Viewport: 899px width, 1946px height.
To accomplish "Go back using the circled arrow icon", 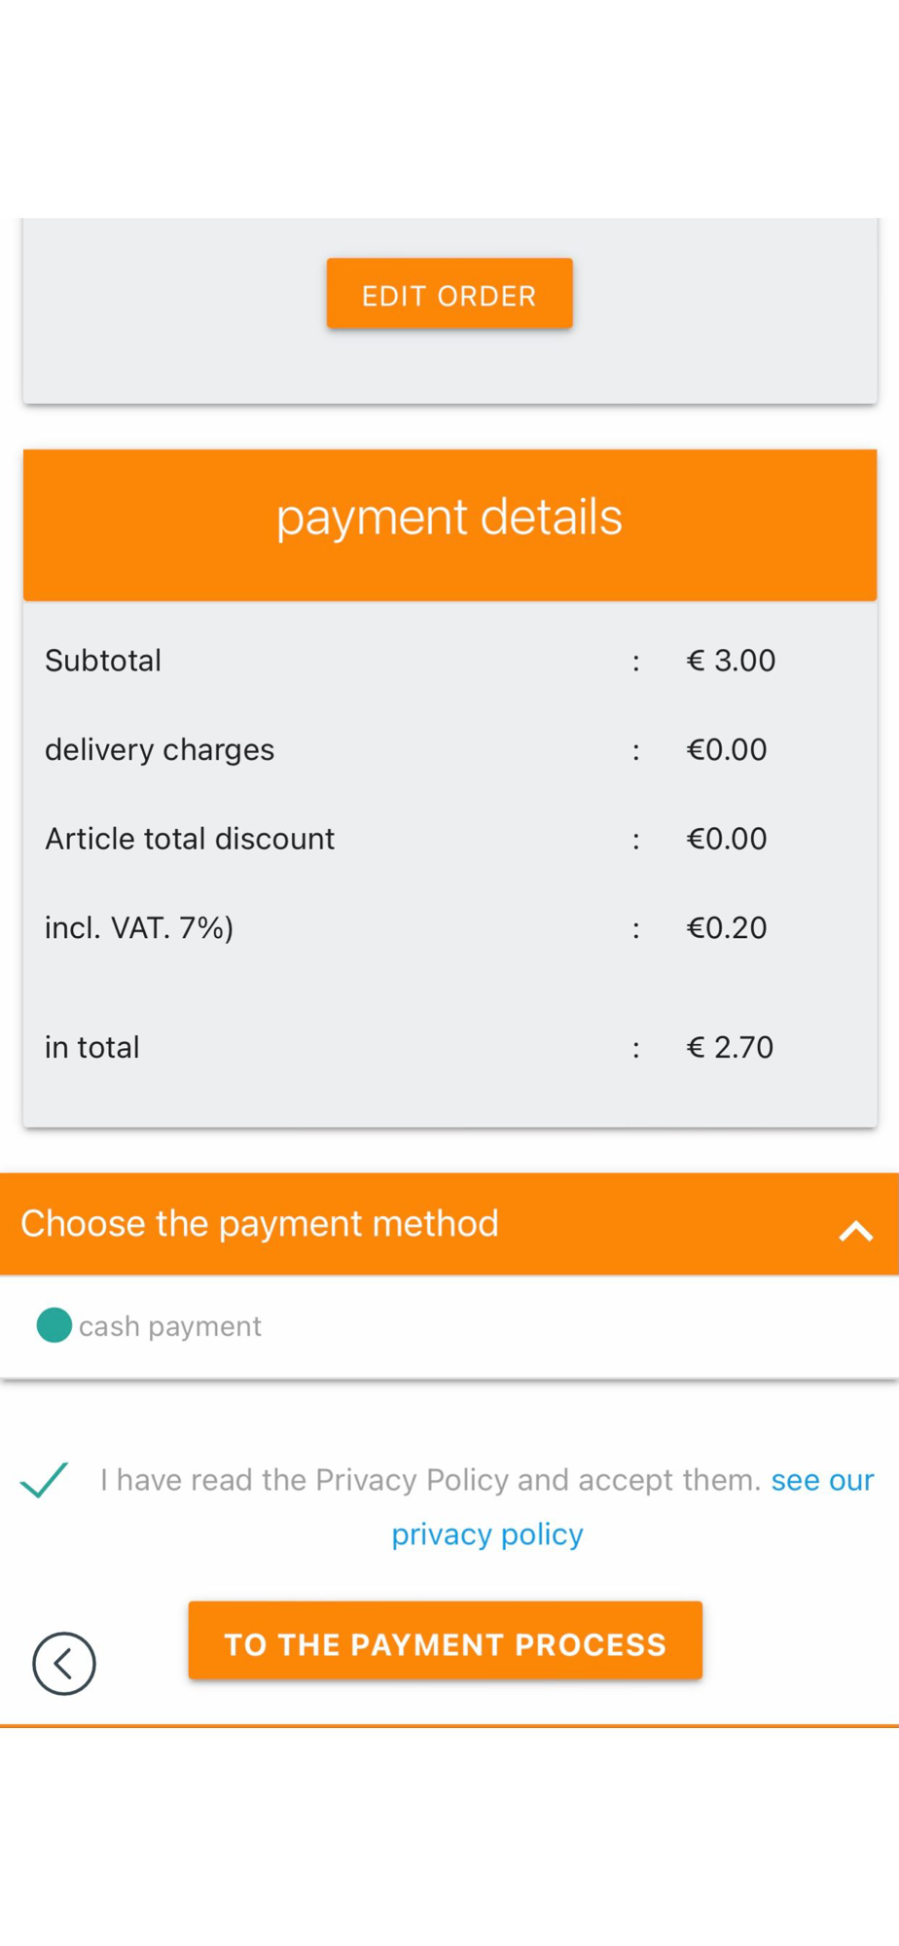I will [64, 1663].
